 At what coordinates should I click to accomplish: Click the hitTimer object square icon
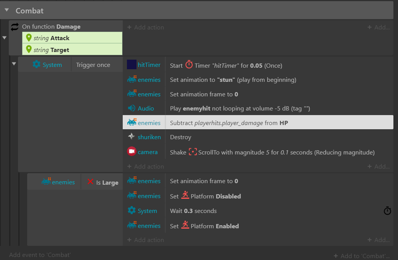coord(132,65)
